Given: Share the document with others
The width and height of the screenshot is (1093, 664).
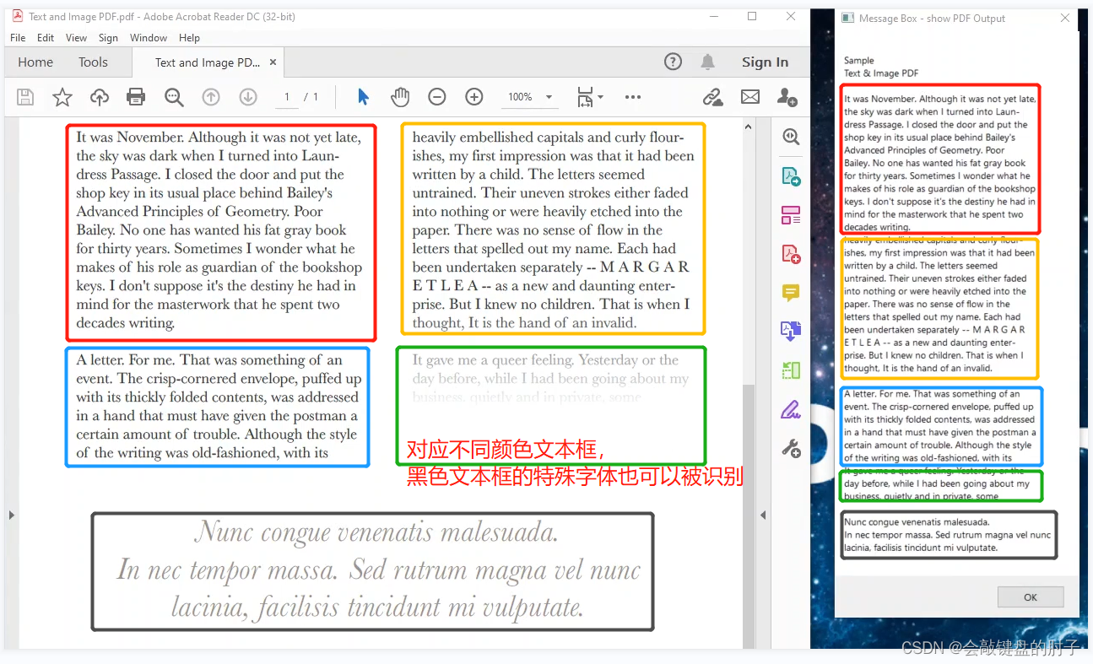Looking at the screenshot, I should 787,97.
